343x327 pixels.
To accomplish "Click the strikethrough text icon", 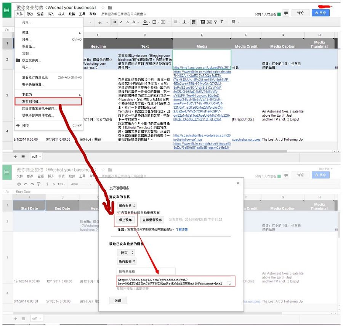I will coord(128,22).
